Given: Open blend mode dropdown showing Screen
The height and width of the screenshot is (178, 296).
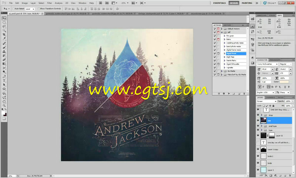Looking at the screenshot, I should click(x=266, y=101).
